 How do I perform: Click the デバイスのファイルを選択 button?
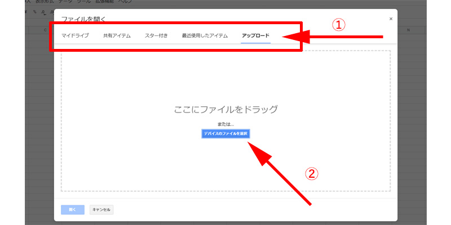click(x=225, y=133)
